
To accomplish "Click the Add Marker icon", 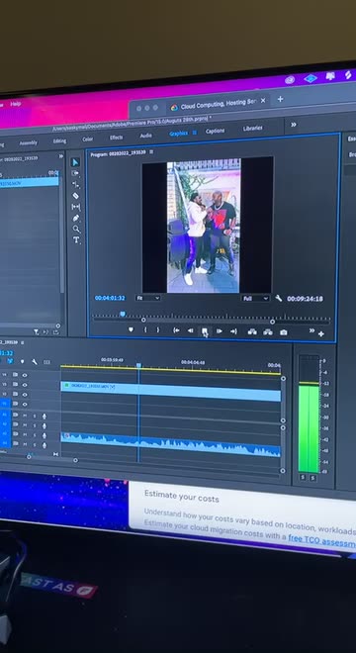I will click(x=131, y=329).
